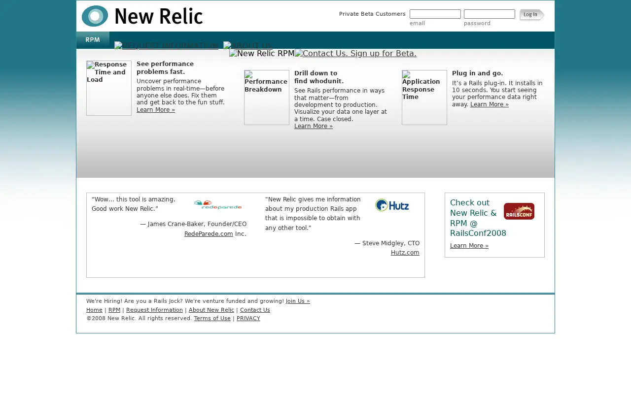631x394 pixels.
Task: Open Contact Us footer link
Action: pos(255,310)
